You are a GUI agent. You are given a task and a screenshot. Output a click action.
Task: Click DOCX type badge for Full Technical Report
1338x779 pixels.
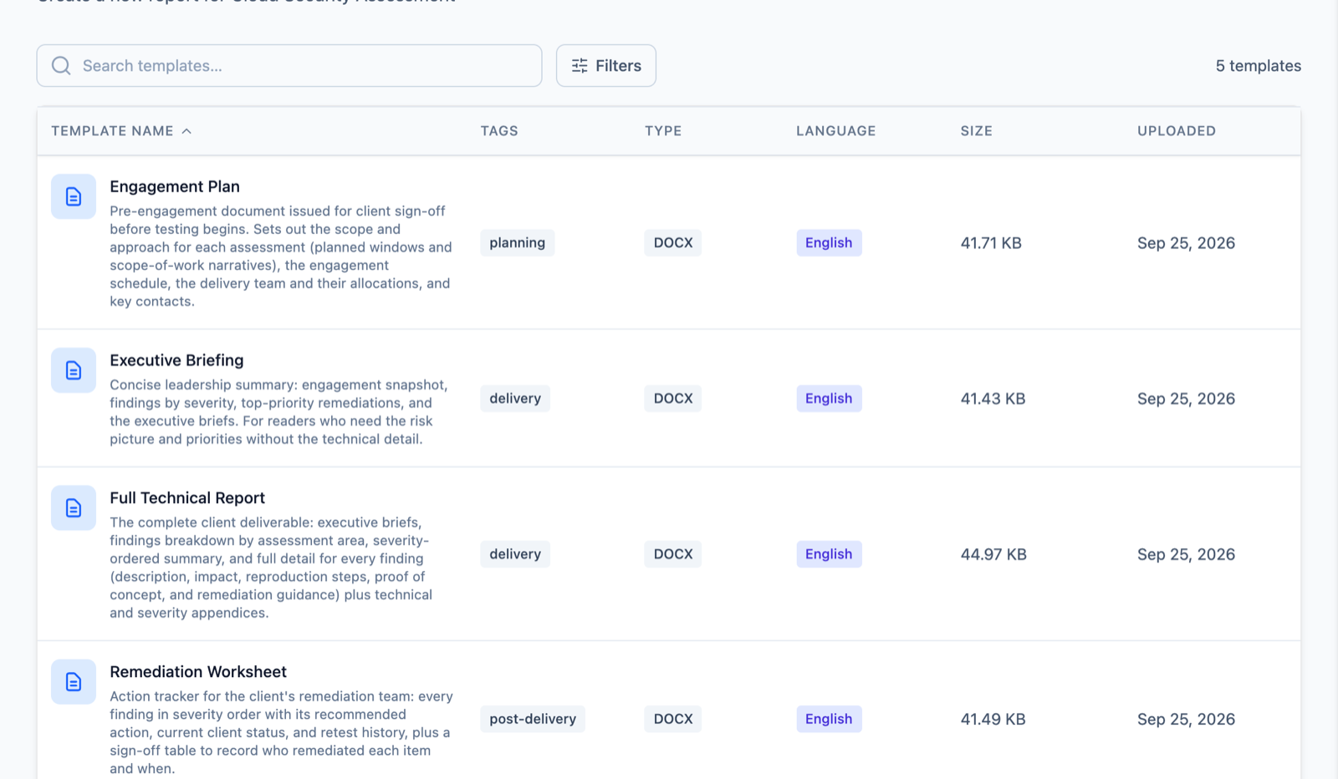coord(673,553)
